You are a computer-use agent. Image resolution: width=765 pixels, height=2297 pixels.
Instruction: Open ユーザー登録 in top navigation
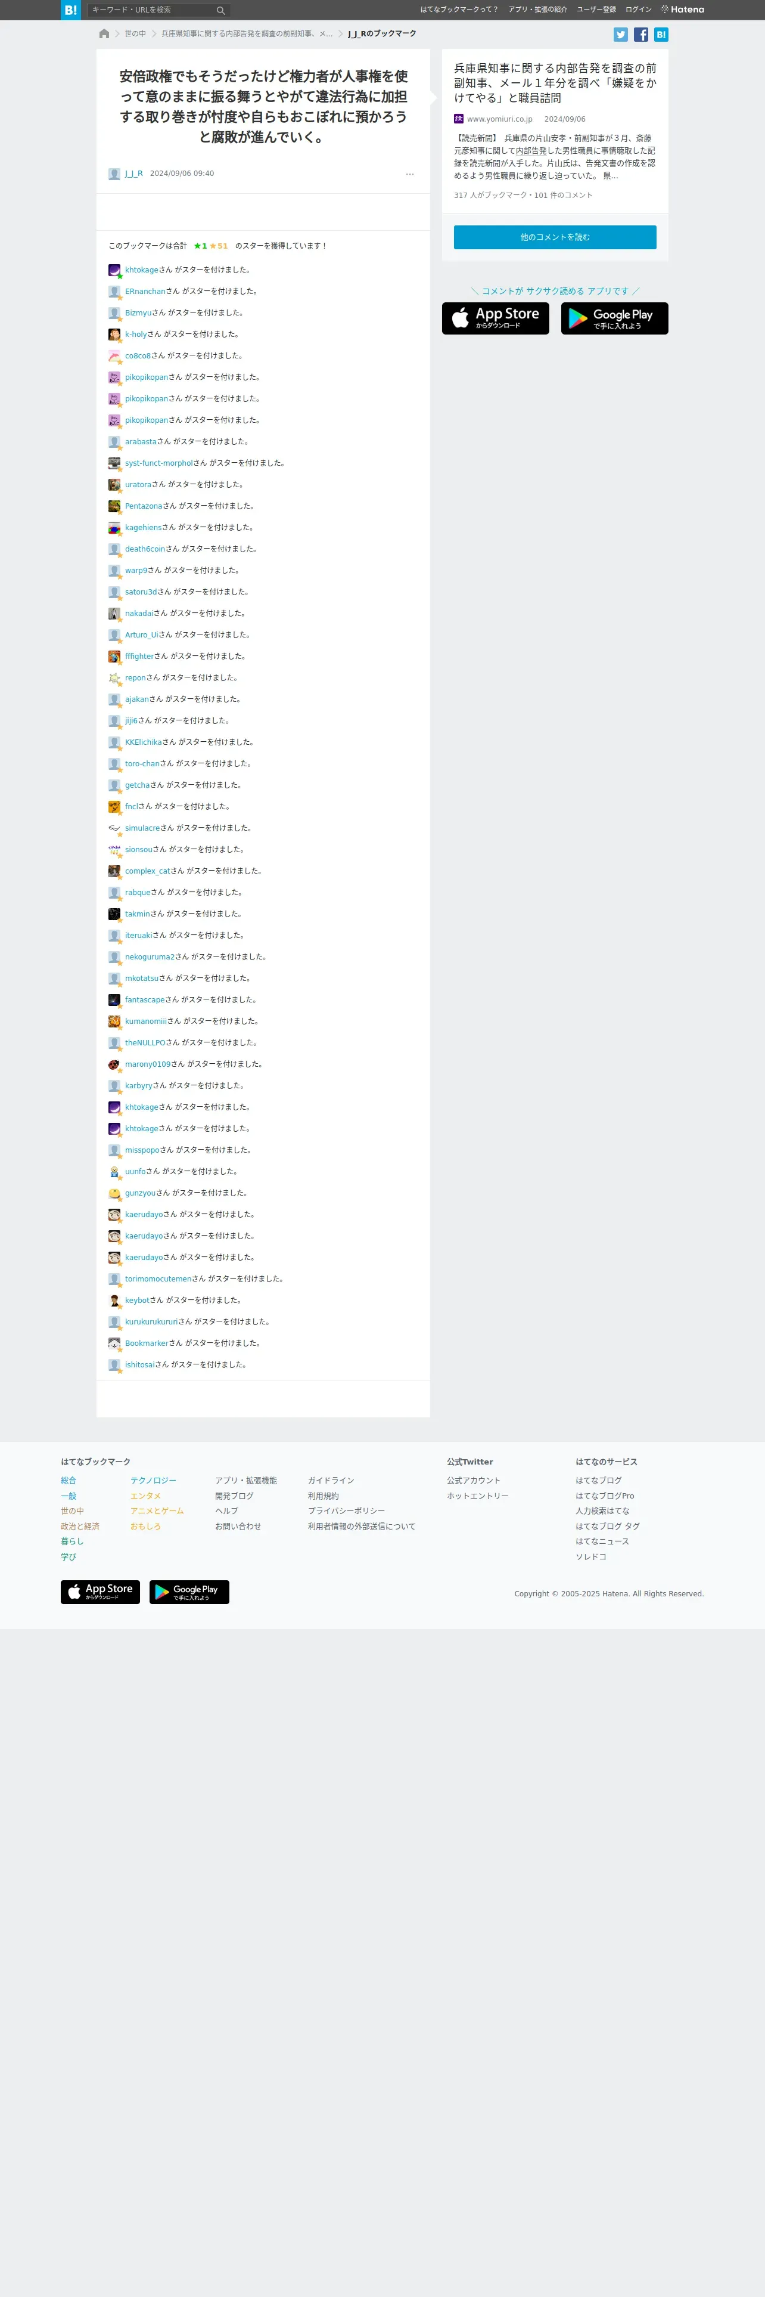tap(596, 10)
